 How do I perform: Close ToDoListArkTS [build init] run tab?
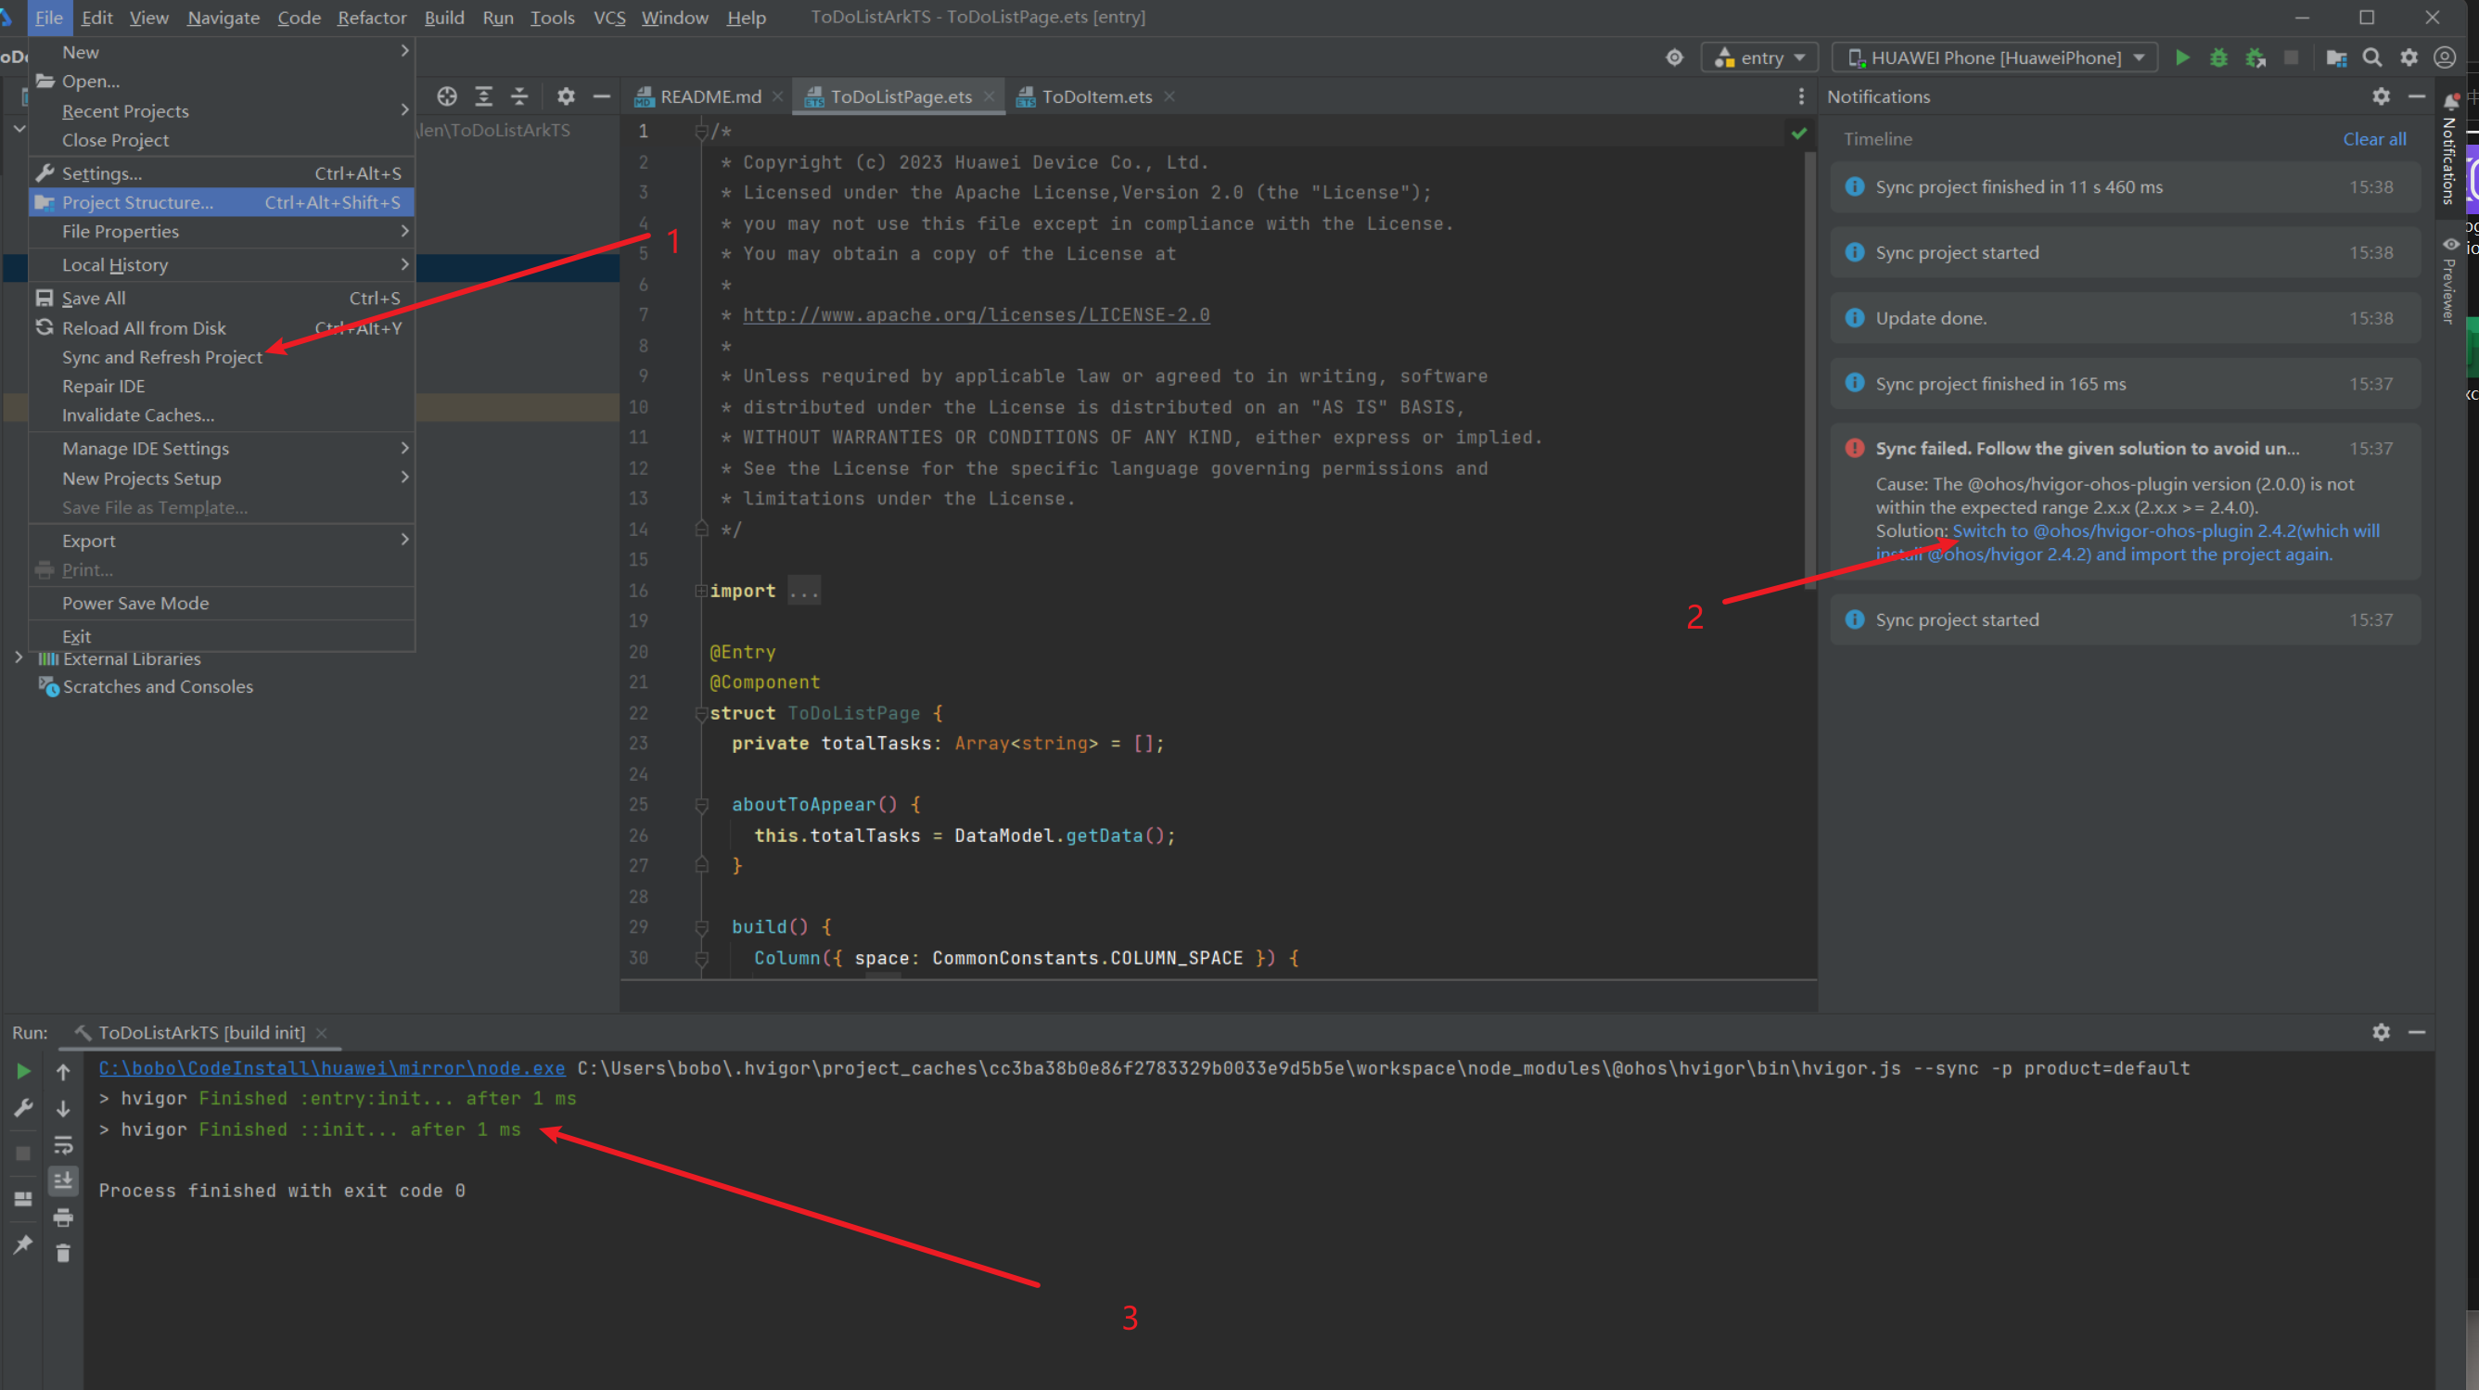pyautogui.click(x=322, y=1032)
